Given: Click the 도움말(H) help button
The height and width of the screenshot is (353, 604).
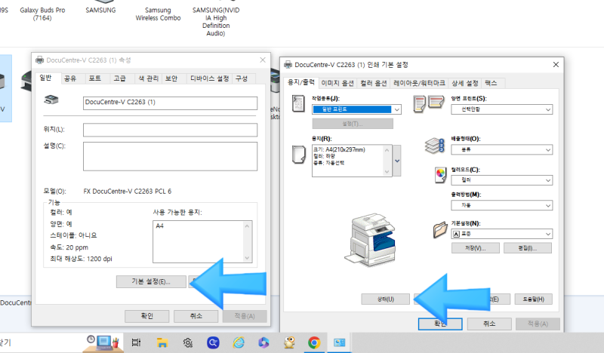Looking at the screenshot, I should click(534, 299).
